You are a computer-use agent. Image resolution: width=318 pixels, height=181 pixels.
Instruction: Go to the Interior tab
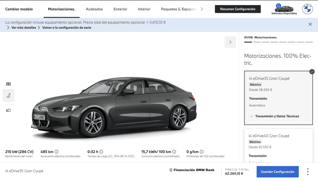point(144,9)
